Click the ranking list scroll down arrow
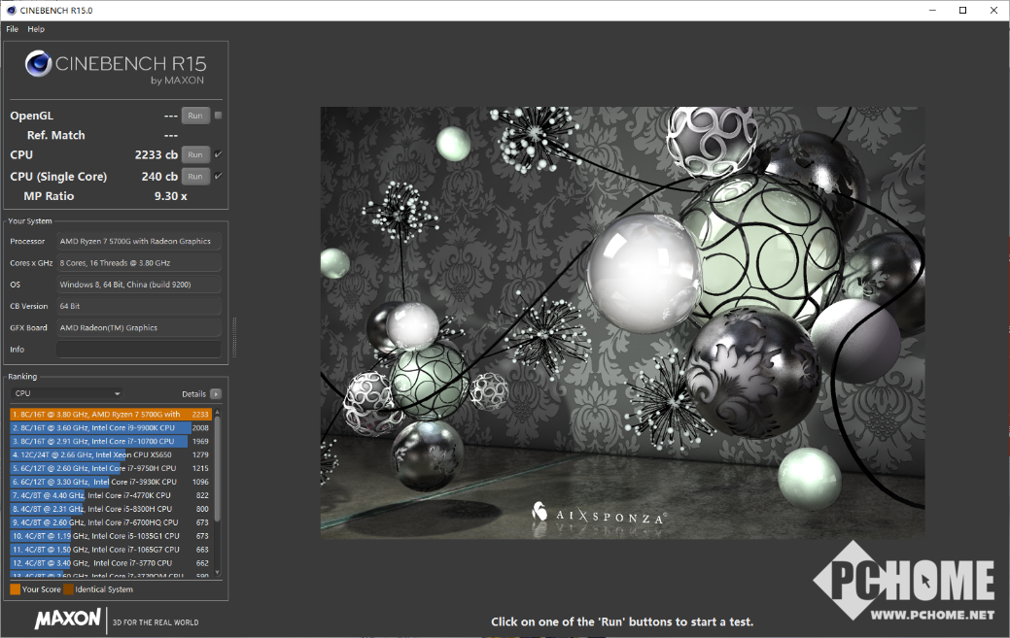This screenshot has width=1010, height=638. (217, 572)
